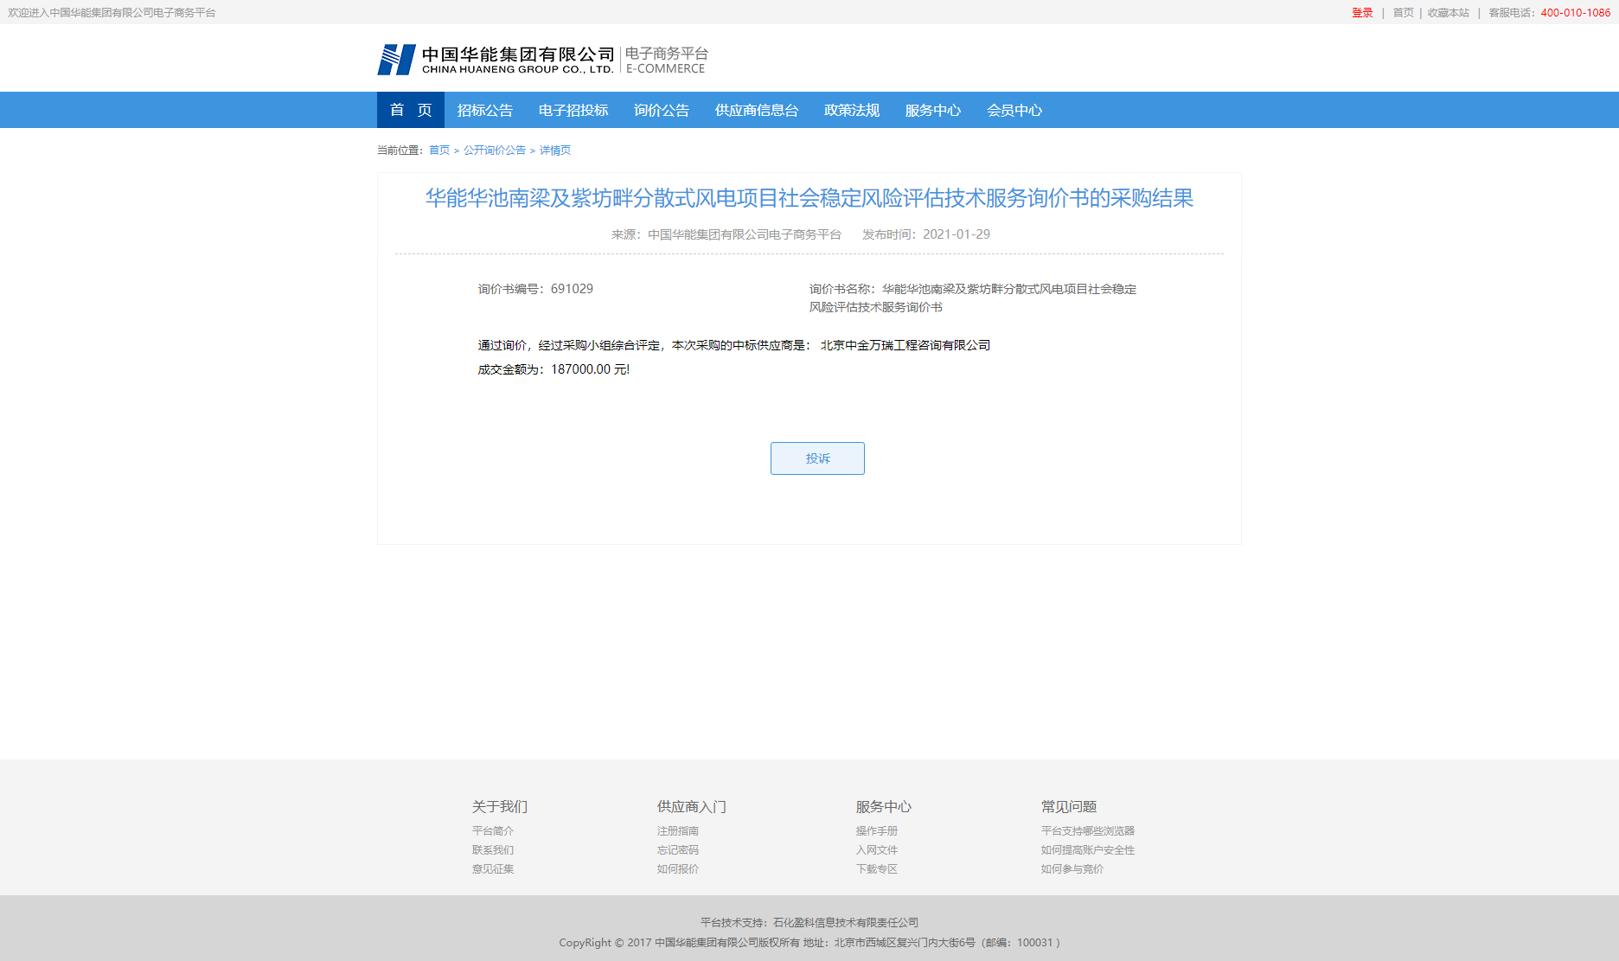Open the 会员中心 member center
This screenshot has width=1619, height=961.
(x=1014, y=110)
